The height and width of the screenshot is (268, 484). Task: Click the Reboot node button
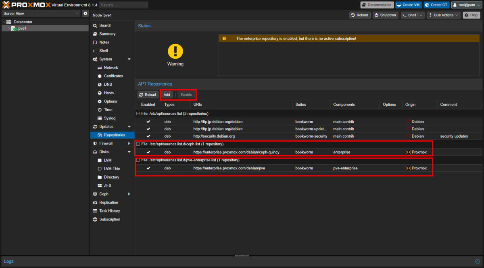(360, 15)
